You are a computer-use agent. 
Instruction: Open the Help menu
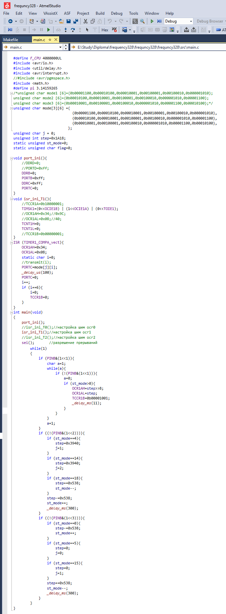[169, 13]
